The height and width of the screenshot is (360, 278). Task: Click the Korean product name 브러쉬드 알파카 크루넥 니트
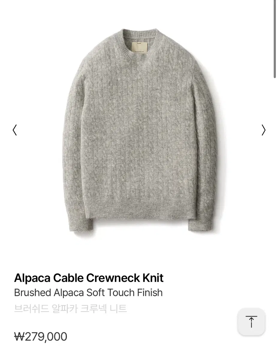[x=70, y=308]
